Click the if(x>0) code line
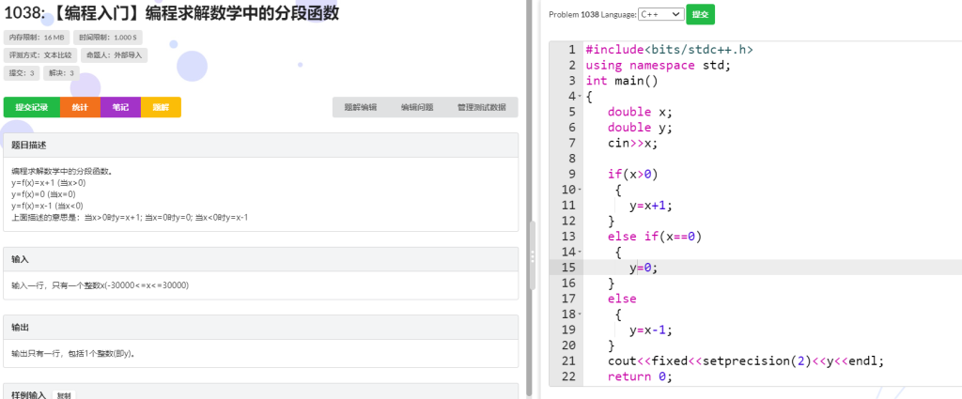The height and width of the screenshot is (399, 962). coord(632,175)
